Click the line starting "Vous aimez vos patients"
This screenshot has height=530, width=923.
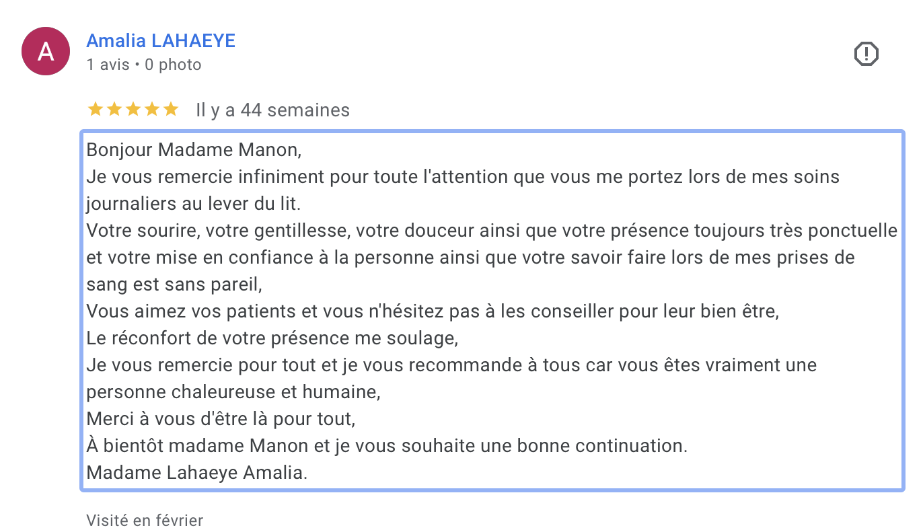[x=433, y=311]
